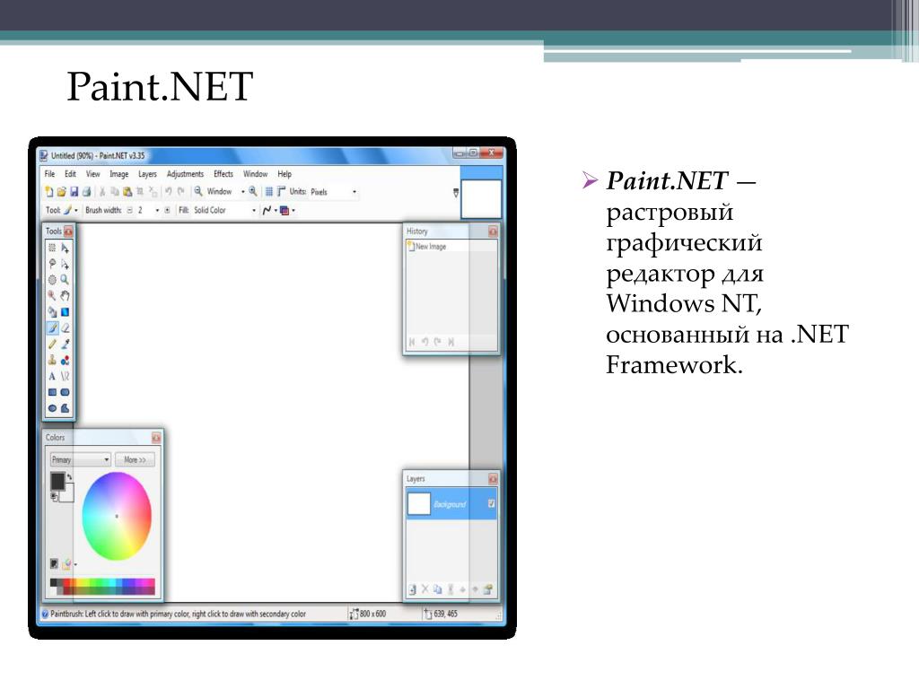Screen dimensions: 919x689
Task: Select the Ellipse Select tool
Action: 52,280
